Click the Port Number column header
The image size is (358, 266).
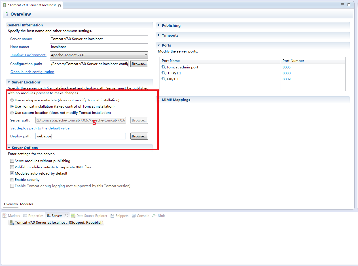[x=313, y=61]
